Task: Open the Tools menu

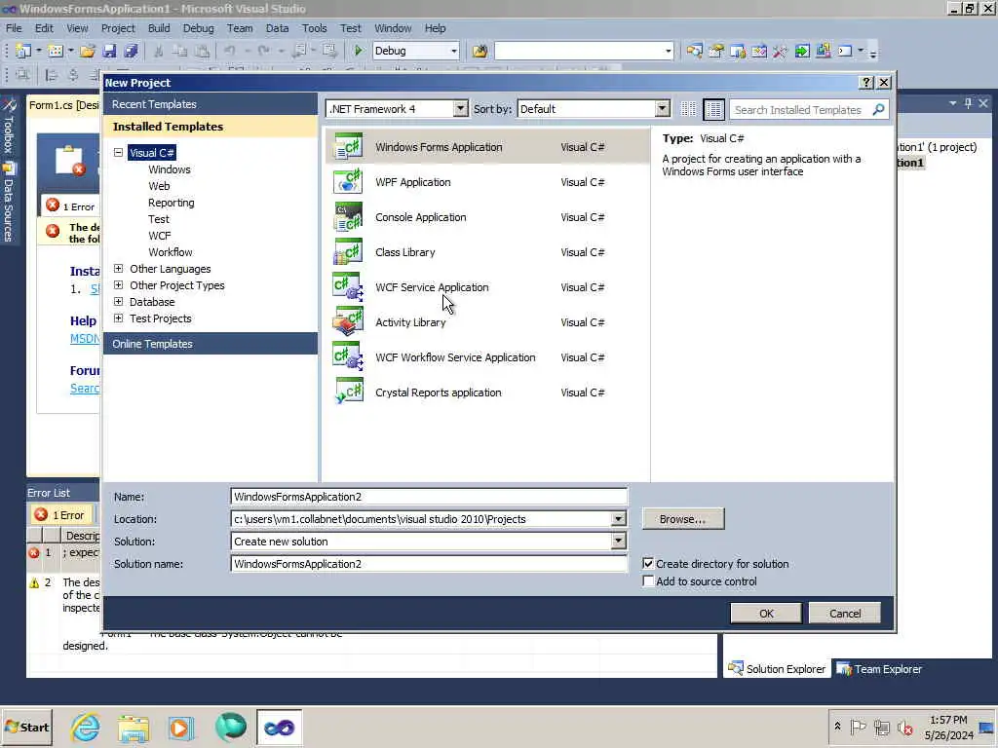Action: [x=315, y=28]
